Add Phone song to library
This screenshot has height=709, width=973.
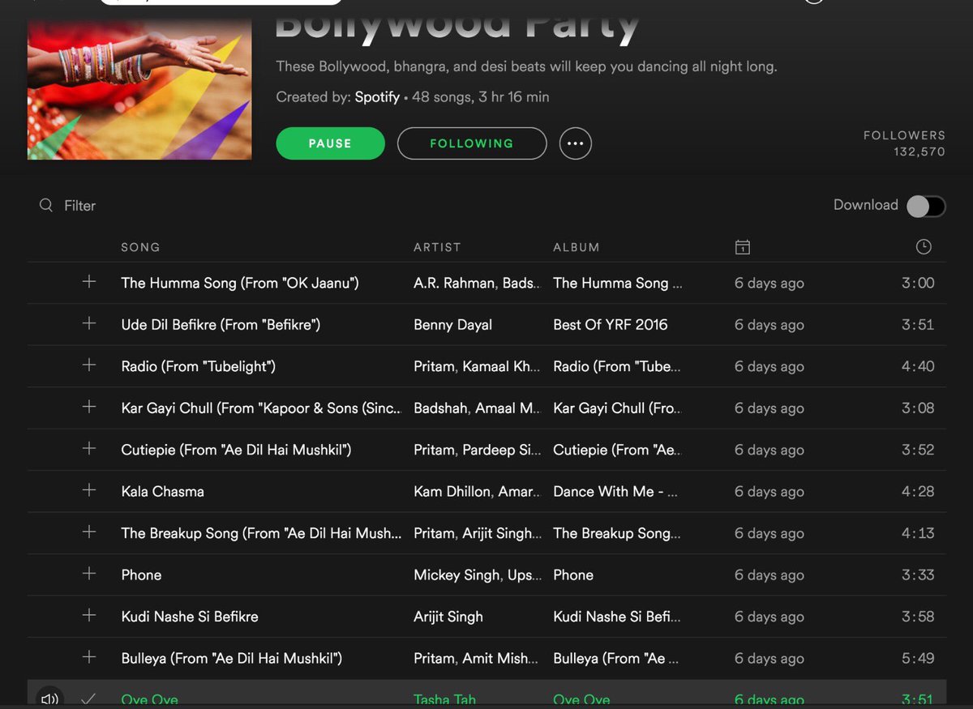click(x=89, y=574)
